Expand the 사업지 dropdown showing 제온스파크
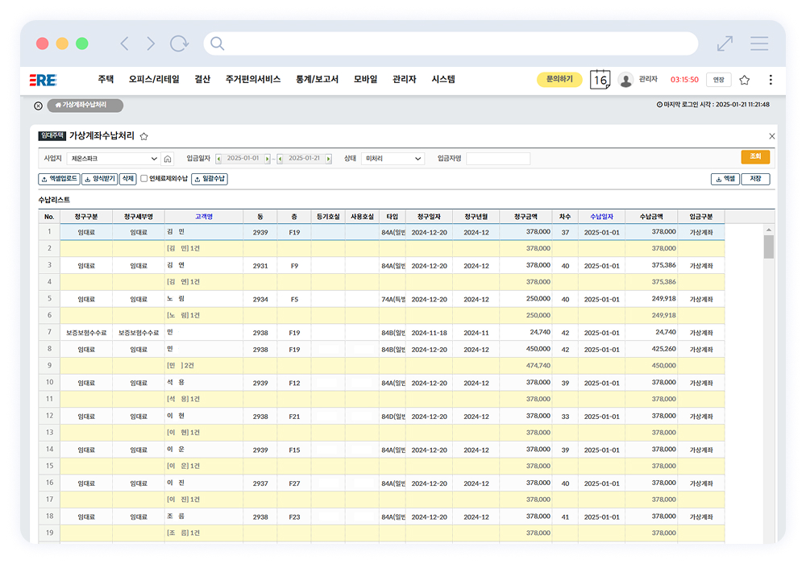Viewport: 806px width, 564px height. 113,159
